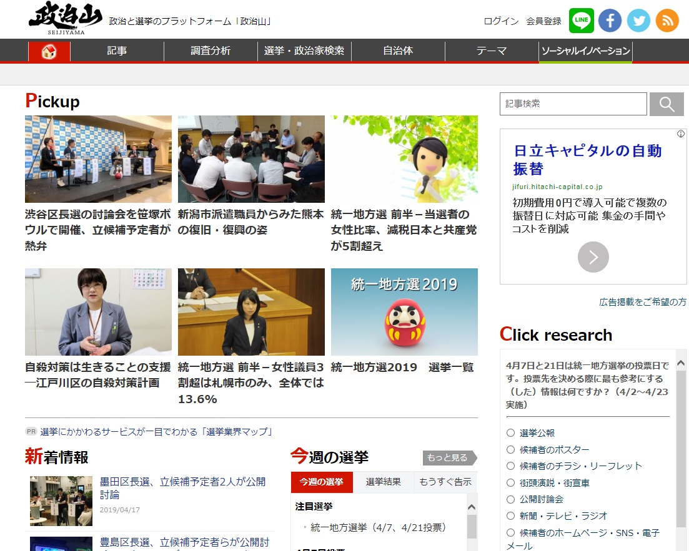
Task: Click the ad info icon on Hitachi ad
Action: pyautogui.click(x=682, y=134)
